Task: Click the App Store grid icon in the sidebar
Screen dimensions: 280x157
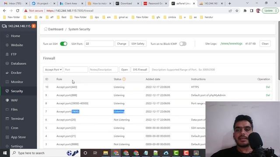Action: pyautogui.click(x=7, y=137)
